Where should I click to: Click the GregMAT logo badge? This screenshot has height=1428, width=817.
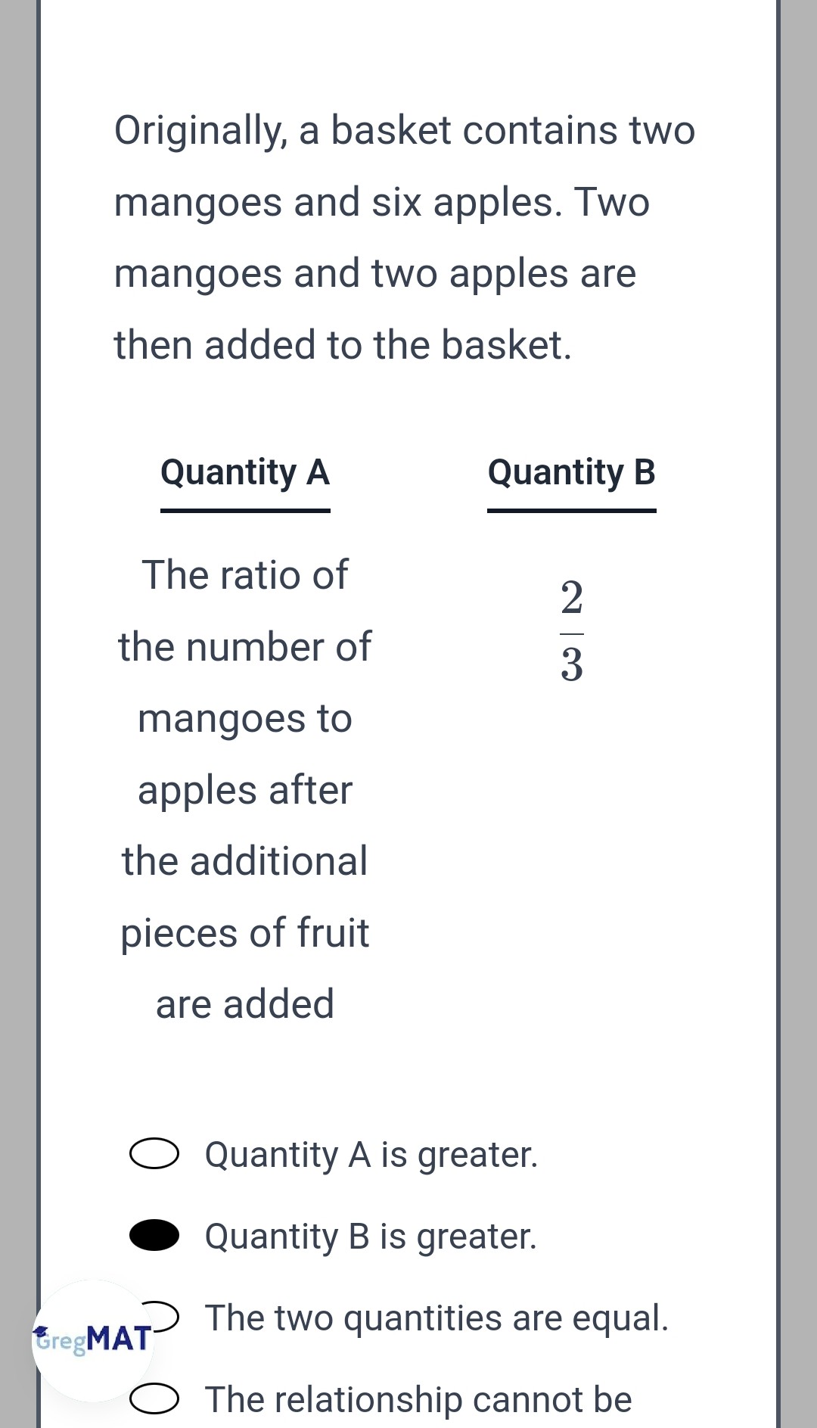tap(92, 1339)
